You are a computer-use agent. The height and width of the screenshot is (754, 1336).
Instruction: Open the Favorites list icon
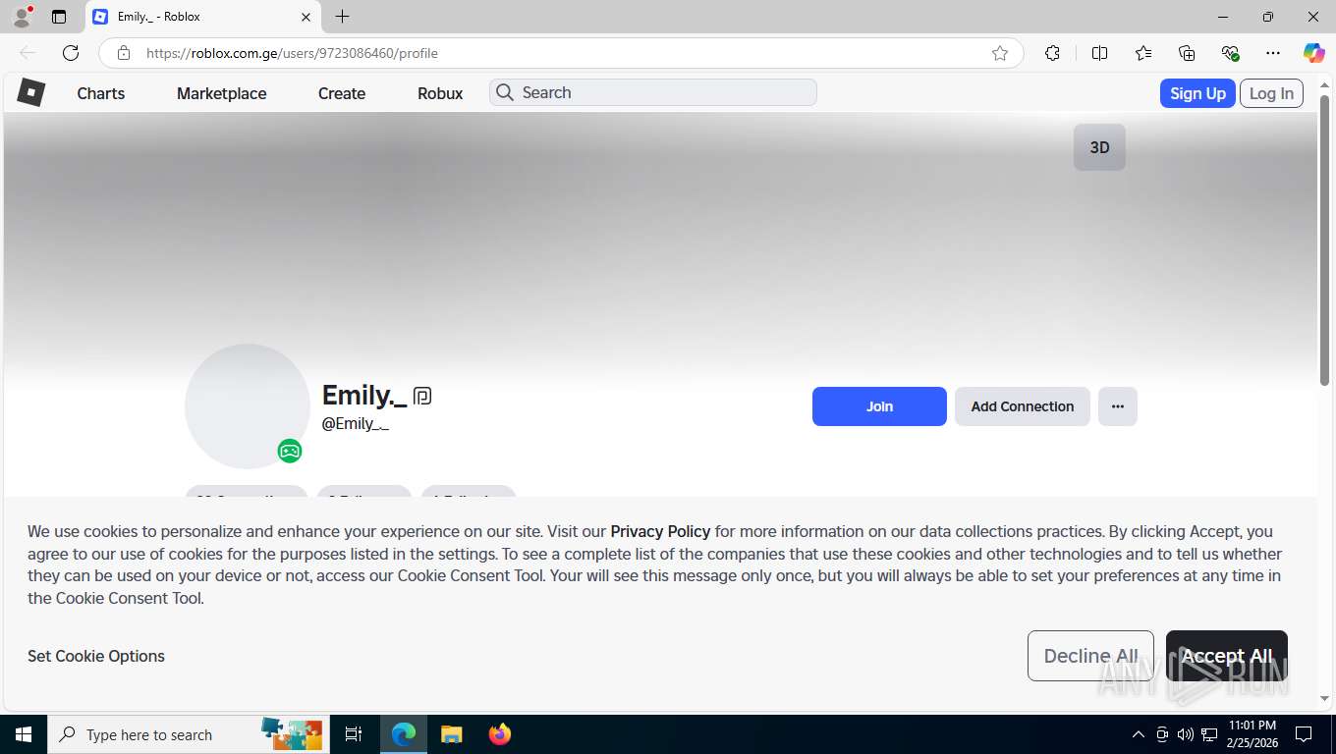point(1143,53)
